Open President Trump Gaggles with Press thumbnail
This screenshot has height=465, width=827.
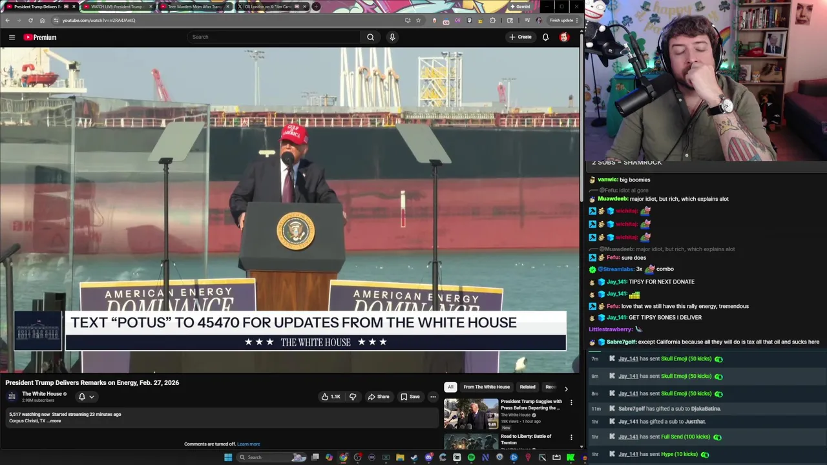pos(471,414)
